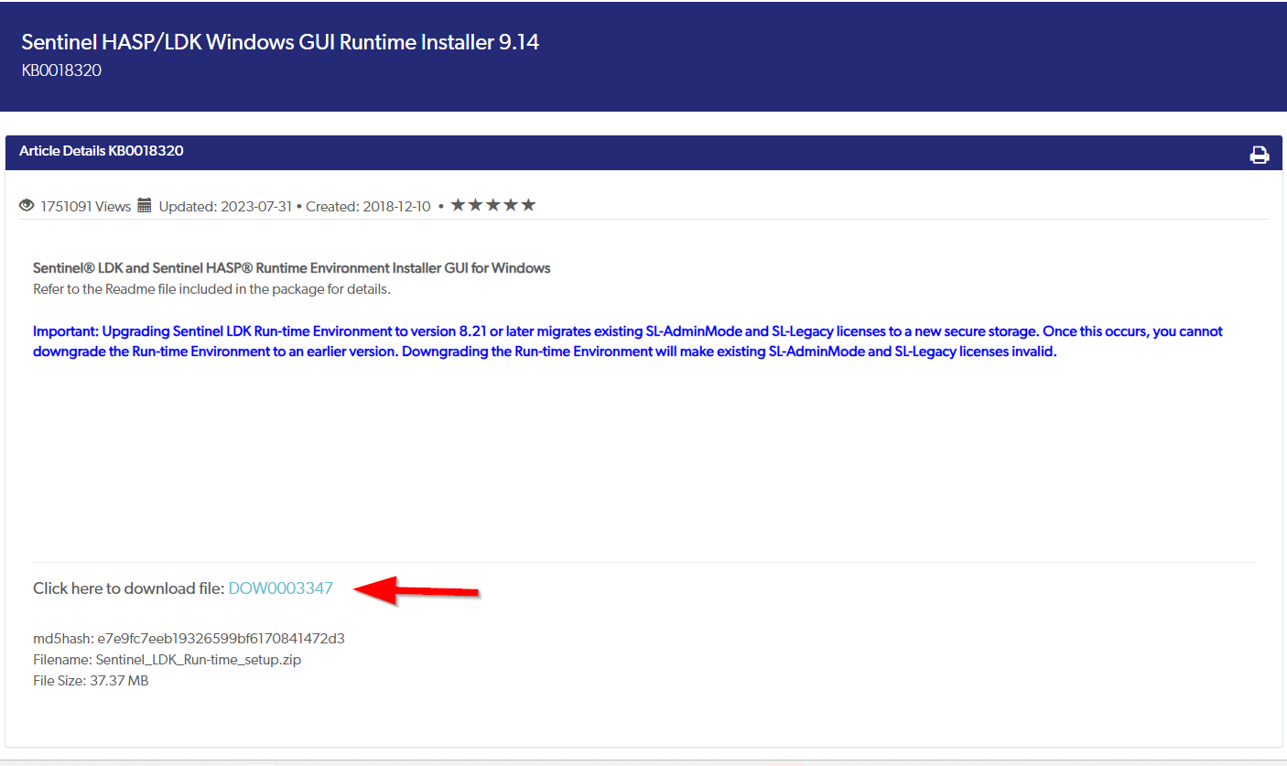Viewport: 1287px width, 766px height.
Task: Click the Filename Sentinel_LDK_Run-time_setup.zip line
Action: 168,660
